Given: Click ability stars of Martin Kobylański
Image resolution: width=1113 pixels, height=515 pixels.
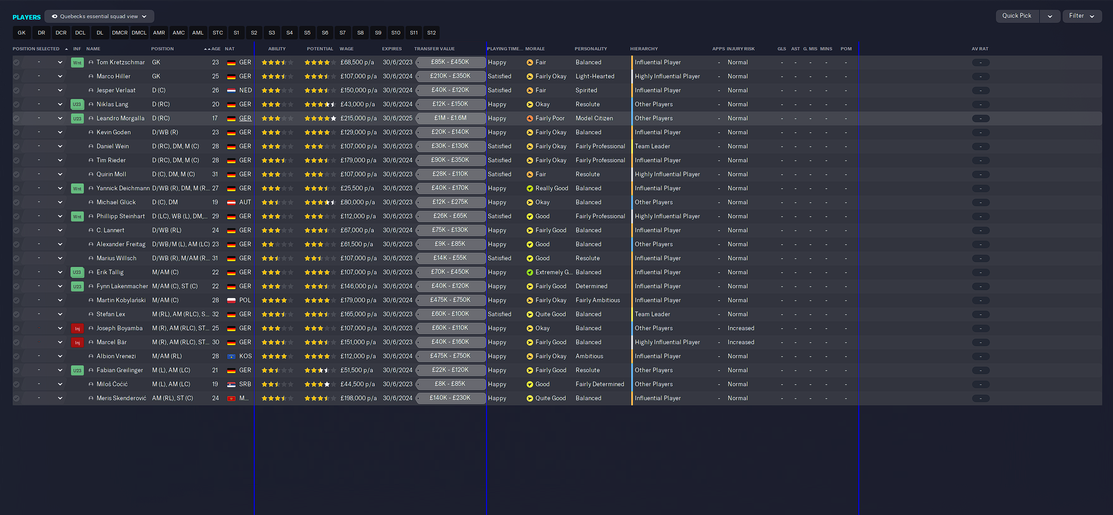Looking at the screenshot, I should pyautogui.click(x=277, y=300).
